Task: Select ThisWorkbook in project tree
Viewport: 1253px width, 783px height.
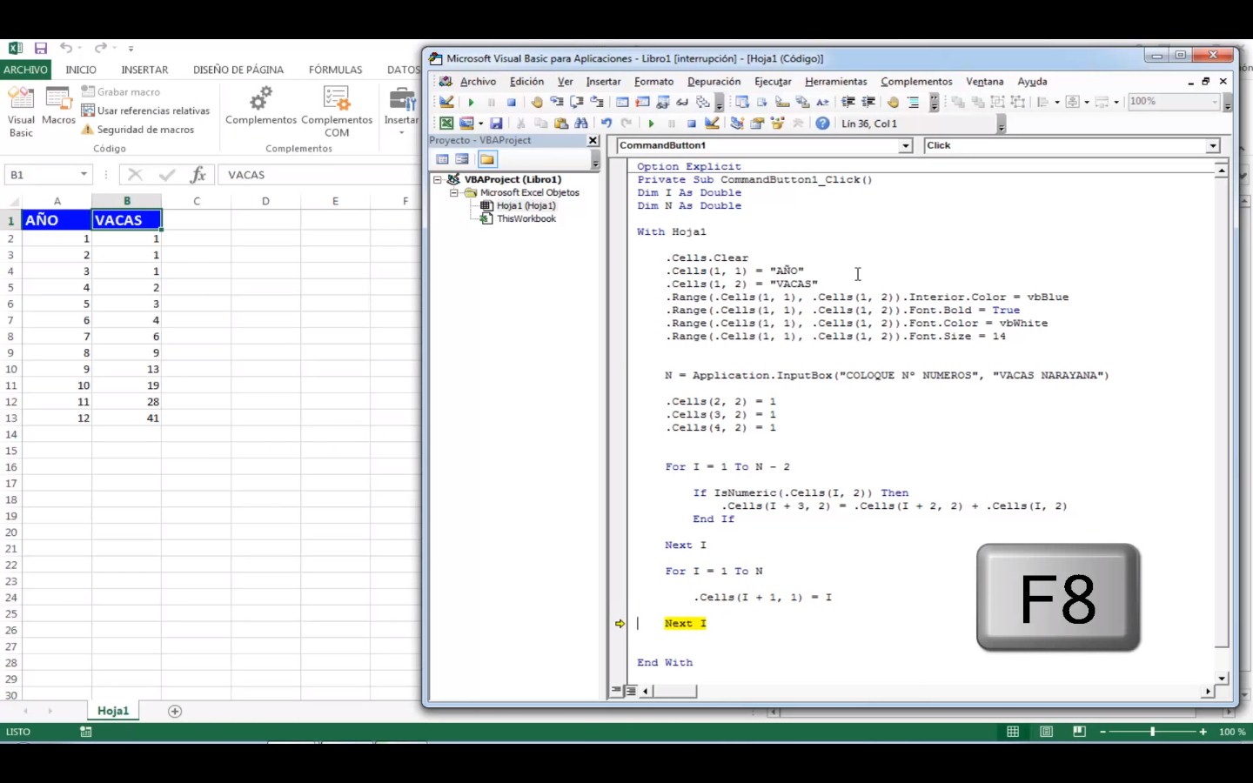Action: (x=526, y=218)
